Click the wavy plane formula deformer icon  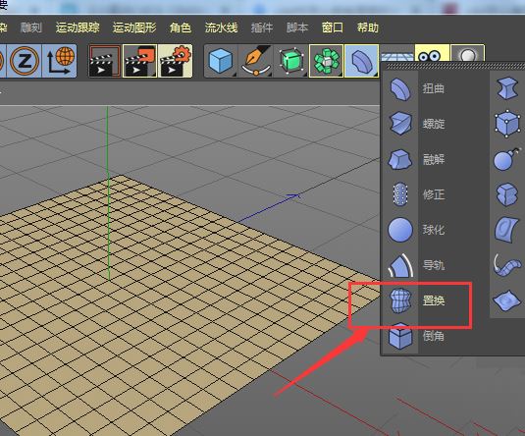tap(507, 300)
